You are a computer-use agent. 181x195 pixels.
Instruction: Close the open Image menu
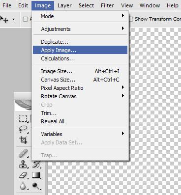[x=43, y=5]
